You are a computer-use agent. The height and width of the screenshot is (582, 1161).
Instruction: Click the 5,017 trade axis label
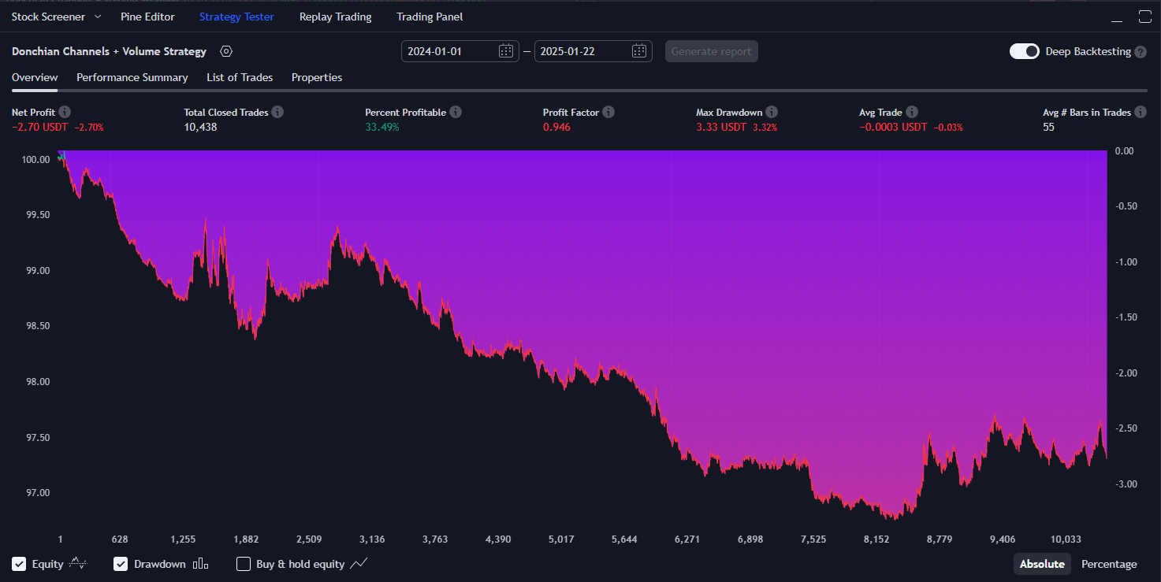coord(561,539)
